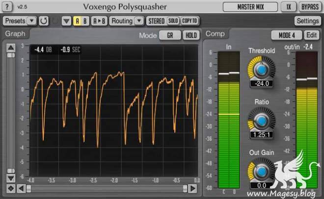
Task: Click the Mode label beside GR
Action: coord(148,35)
